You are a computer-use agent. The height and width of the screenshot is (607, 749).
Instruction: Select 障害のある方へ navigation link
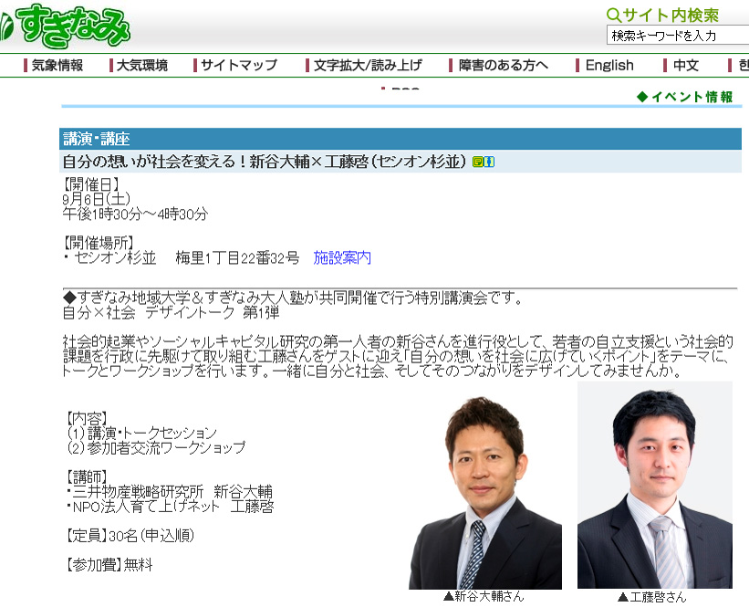(x=503, y=65)
